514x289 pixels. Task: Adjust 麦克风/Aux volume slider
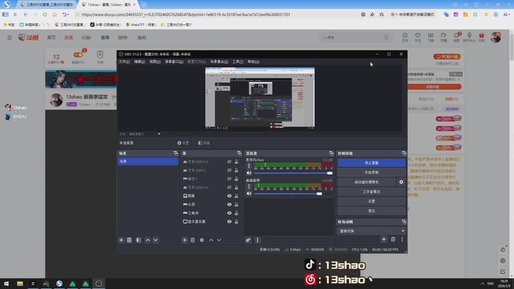(293, 173)
